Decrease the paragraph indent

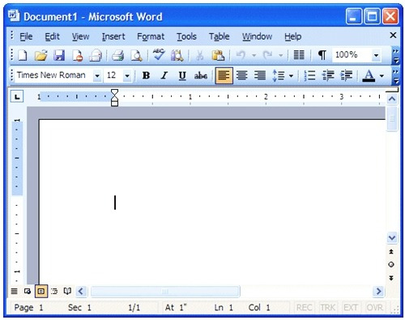(x=328, y=75)
